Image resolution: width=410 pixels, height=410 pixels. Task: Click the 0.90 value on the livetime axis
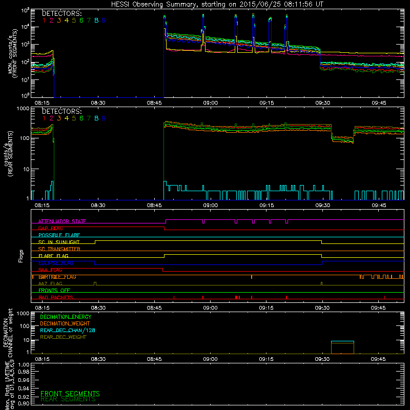[24, 403]
